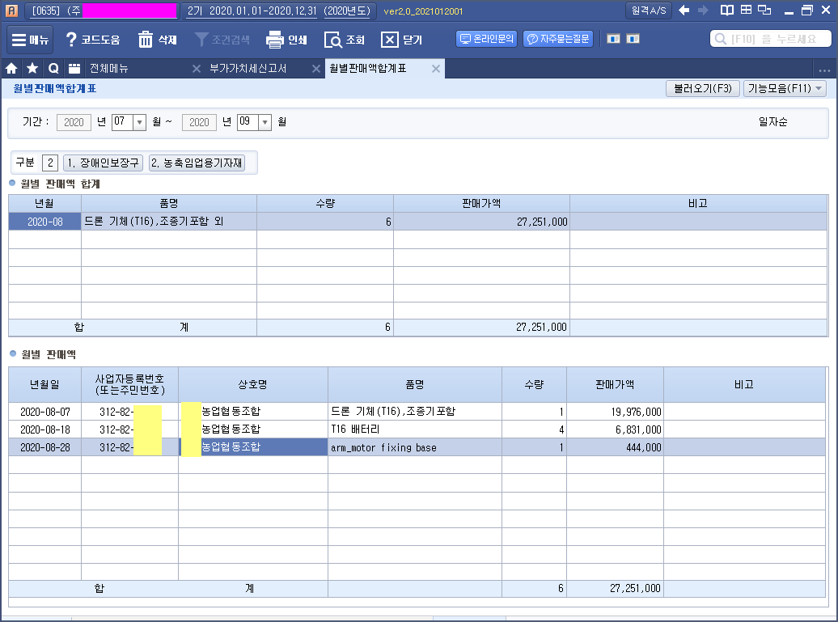Click the 구분 code input box
The image size is (838, 622).
coord(49,163)
